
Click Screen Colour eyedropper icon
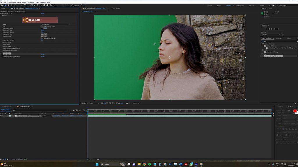tap(45, 28)
